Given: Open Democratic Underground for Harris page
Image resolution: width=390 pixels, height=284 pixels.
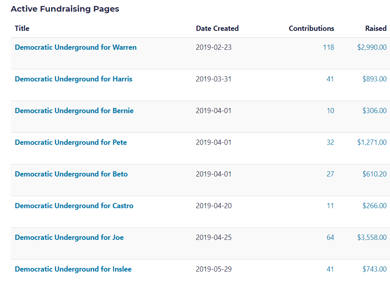Looking at the screenshot, I should click(73, 79).
